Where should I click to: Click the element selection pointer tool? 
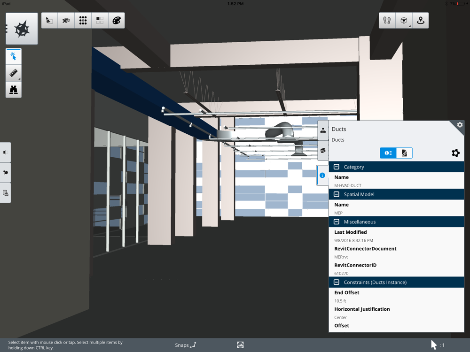pos(14,56)
